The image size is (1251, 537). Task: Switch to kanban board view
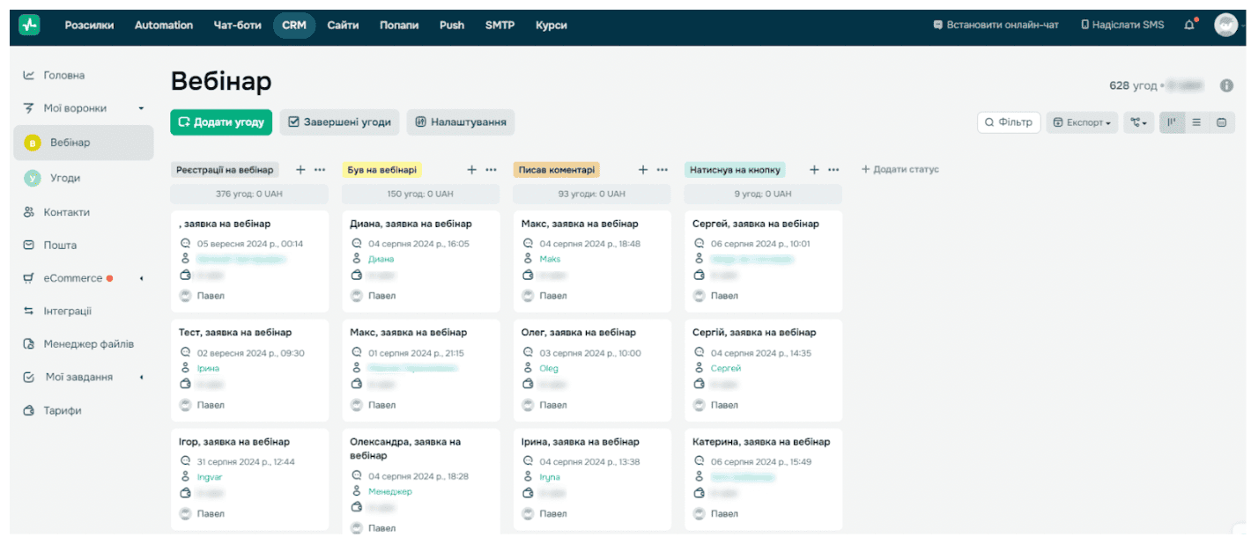pos(1172,122)
